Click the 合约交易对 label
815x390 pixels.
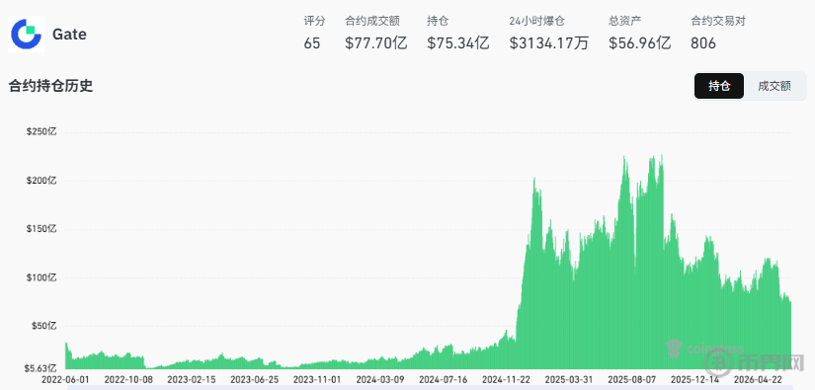[x=718, y=22]
